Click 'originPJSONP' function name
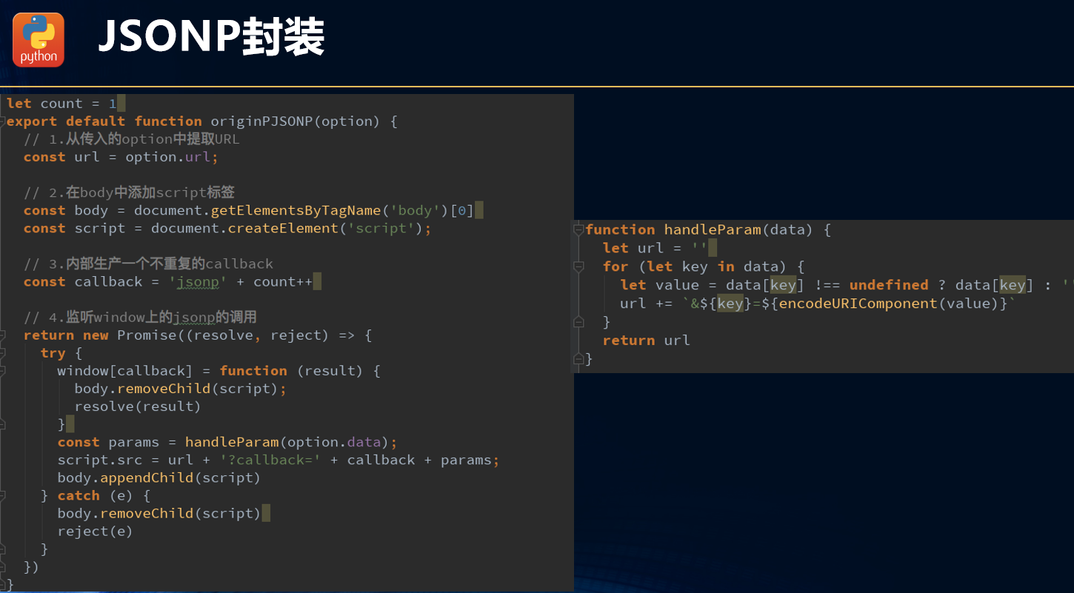The image size is (1074, 593). pyautogui.click(x=262, y=121)
